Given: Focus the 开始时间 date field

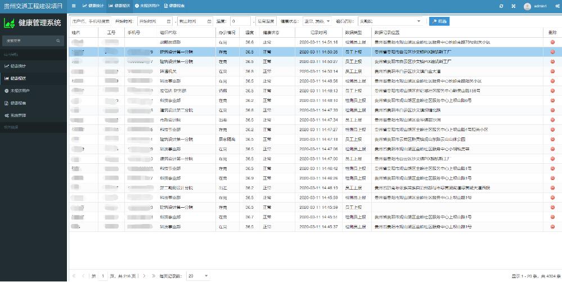Looking at the screenshot, I should (155, 21).
